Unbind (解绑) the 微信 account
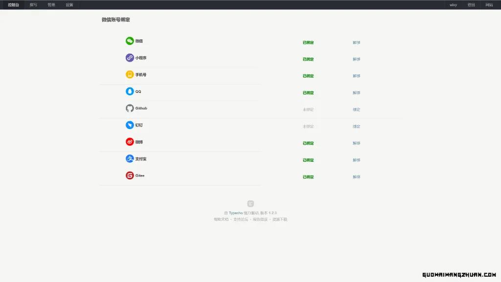 coord(356,43)
